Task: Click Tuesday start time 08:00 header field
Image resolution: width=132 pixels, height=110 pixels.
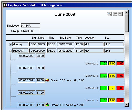Action: tap(52, 51)
